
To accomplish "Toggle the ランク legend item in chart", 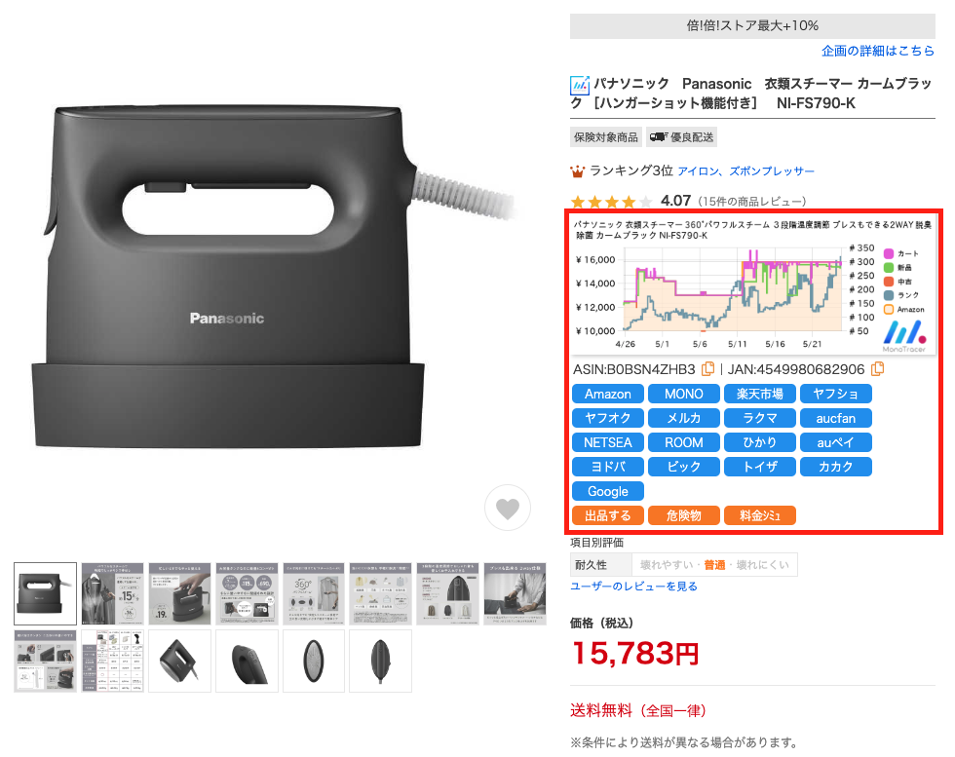I will click(x=902, y=295).
